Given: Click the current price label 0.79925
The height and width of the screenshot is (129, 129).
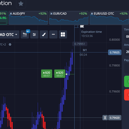Looking at the screenshot, I should (115, 53).
